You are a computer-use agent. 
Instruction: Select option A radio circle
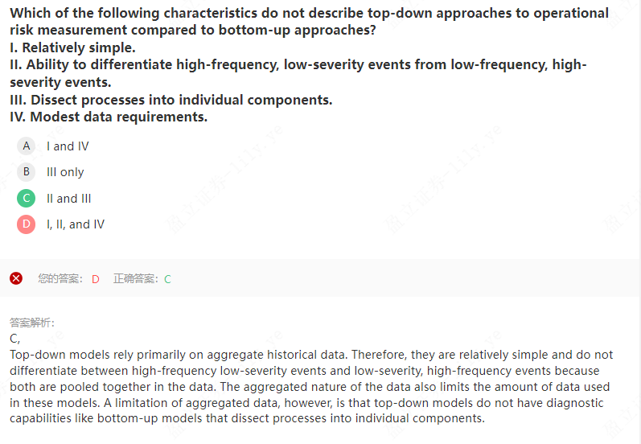pos(27,146)
